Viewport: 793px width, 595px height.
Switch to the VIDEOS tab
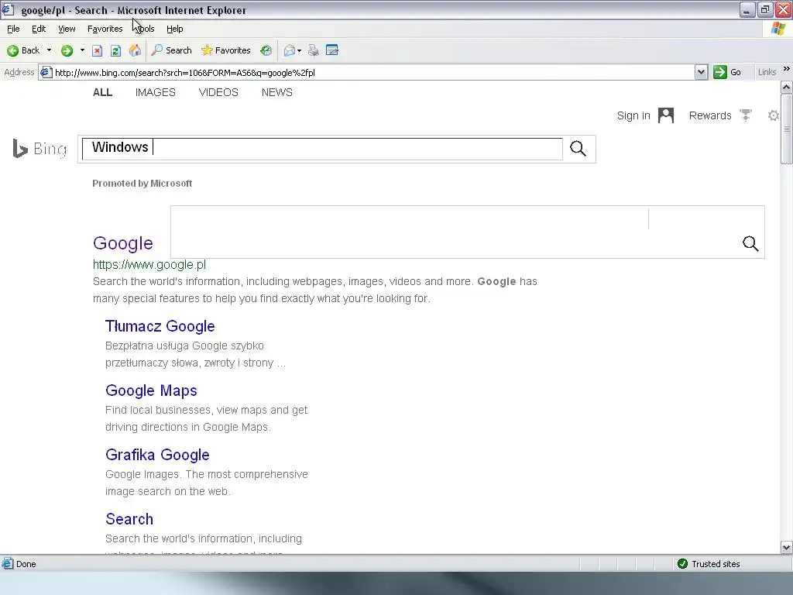point(218,93)
